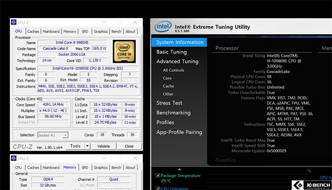Open the Graphics tab in lower CPU-Z window
Screen dimensions: 332x190
point(101,167)
